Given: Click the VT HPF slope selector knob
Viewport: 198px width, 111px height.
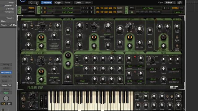Looking at the screenshot, I should point(94,26).
